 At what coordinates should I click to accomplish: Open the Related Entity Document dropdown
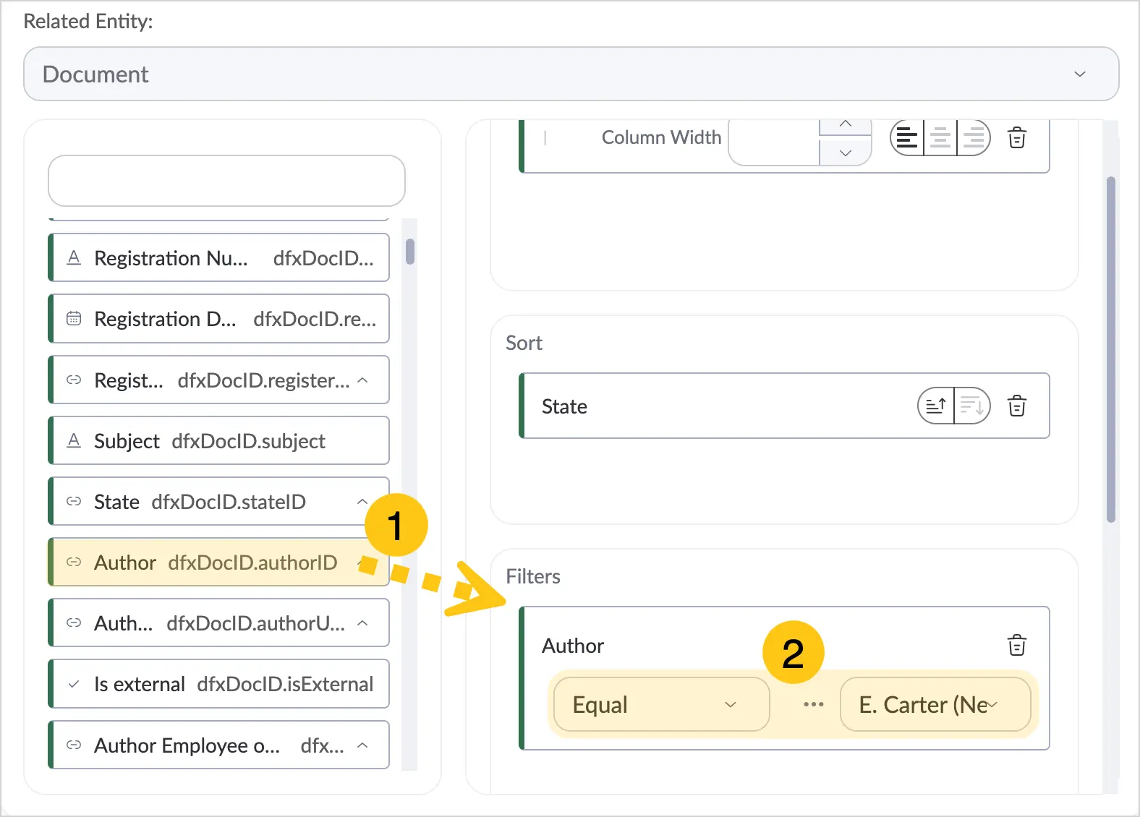tap(571, 74)
